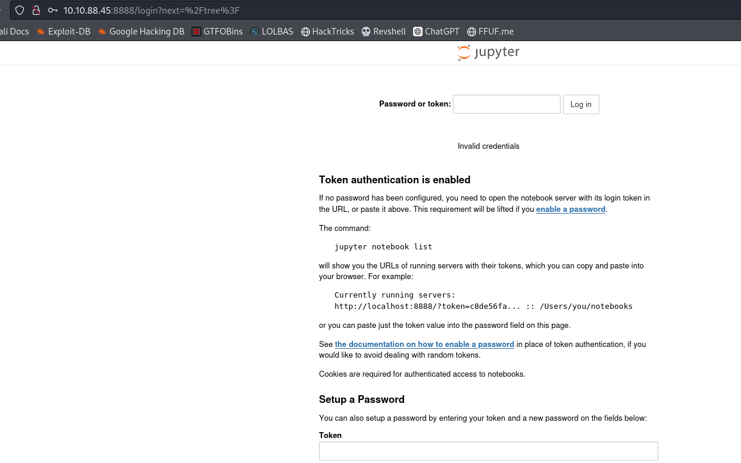The width and height of the screenshot is (741, 463).
Task: Click the localhost:8888 token example URL line
Action: tap(483, 306)
